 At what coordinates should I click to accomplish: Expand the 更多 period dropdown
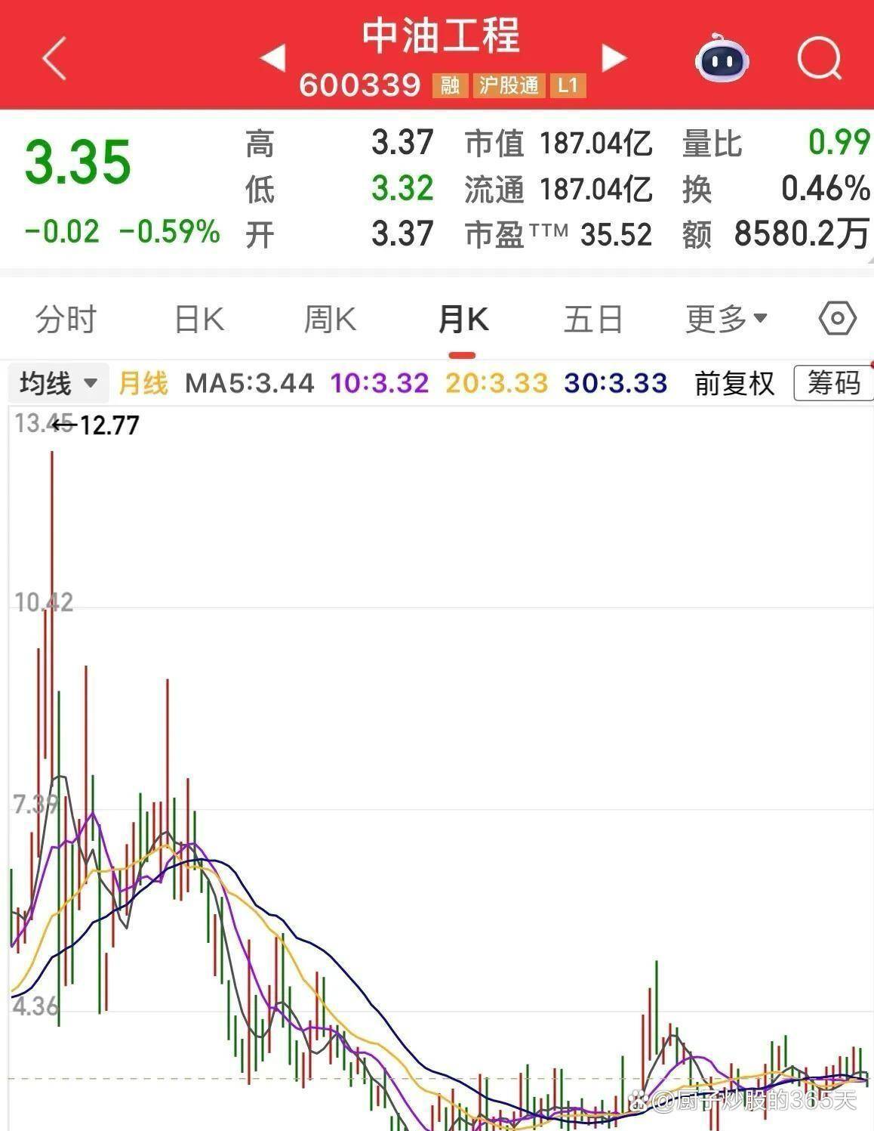(726, 319)
